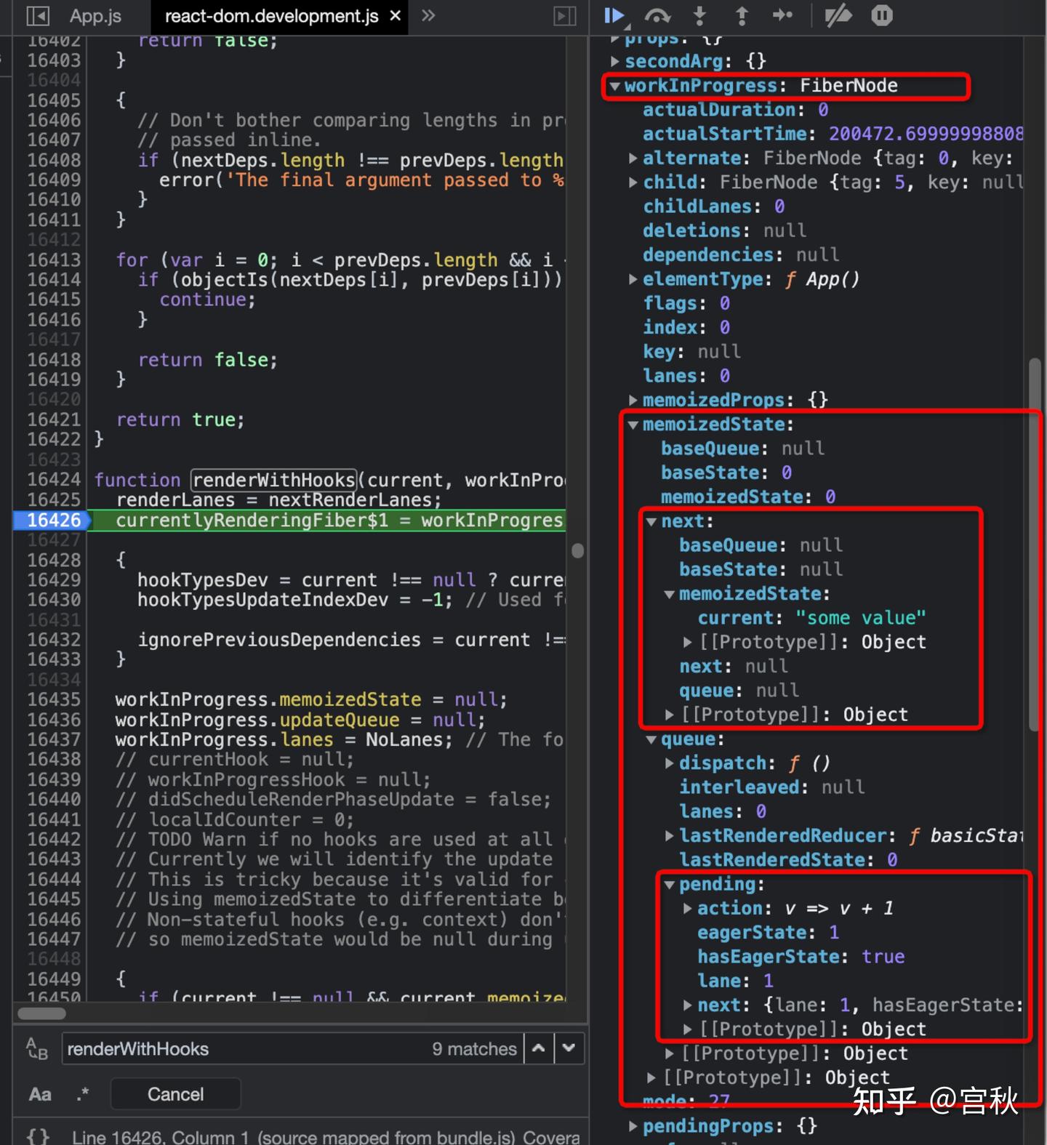Pretty print the source with the braces icon
The image size is (1047, 1145).
click(38, 1136)
